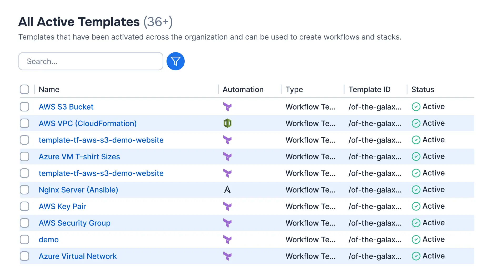Click Active check icon for demo row
498x279 pixels.
[x=416, y=239]
